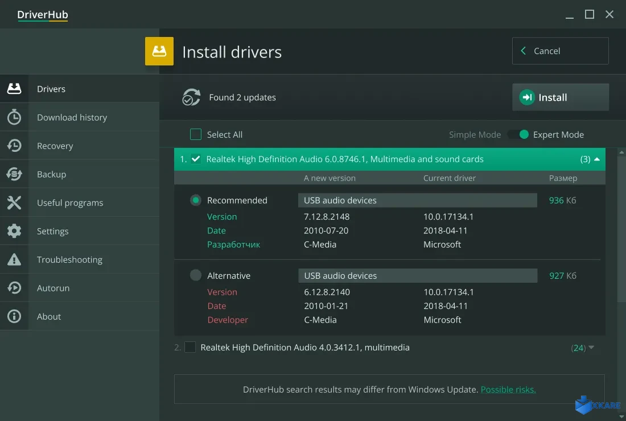This screenshot has width=626, height=421.
Task: Uncheck Realtek Audio 6.0.8746.1 checkbox
Action: (x=196, y=159)
